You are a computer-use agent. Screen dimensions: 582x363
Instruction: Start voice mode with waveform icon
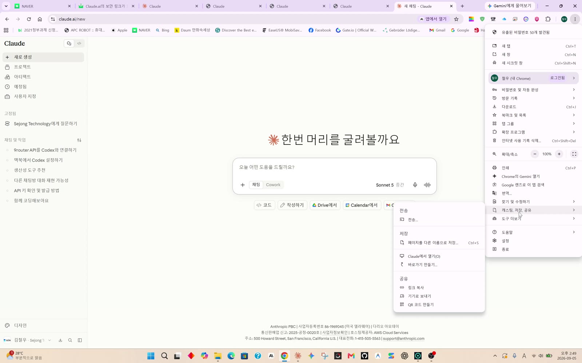tap(427, 185)
